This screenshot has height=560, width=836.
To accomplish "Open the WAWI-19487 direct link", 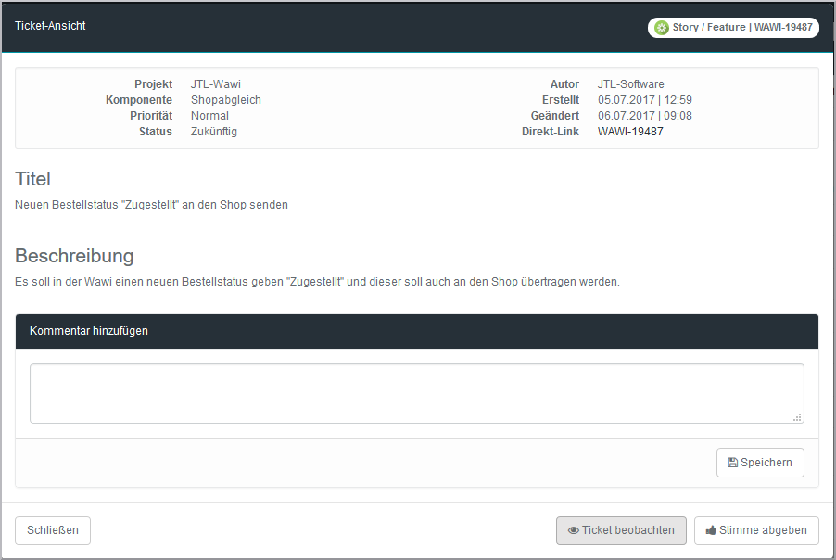I will point(630,132).
